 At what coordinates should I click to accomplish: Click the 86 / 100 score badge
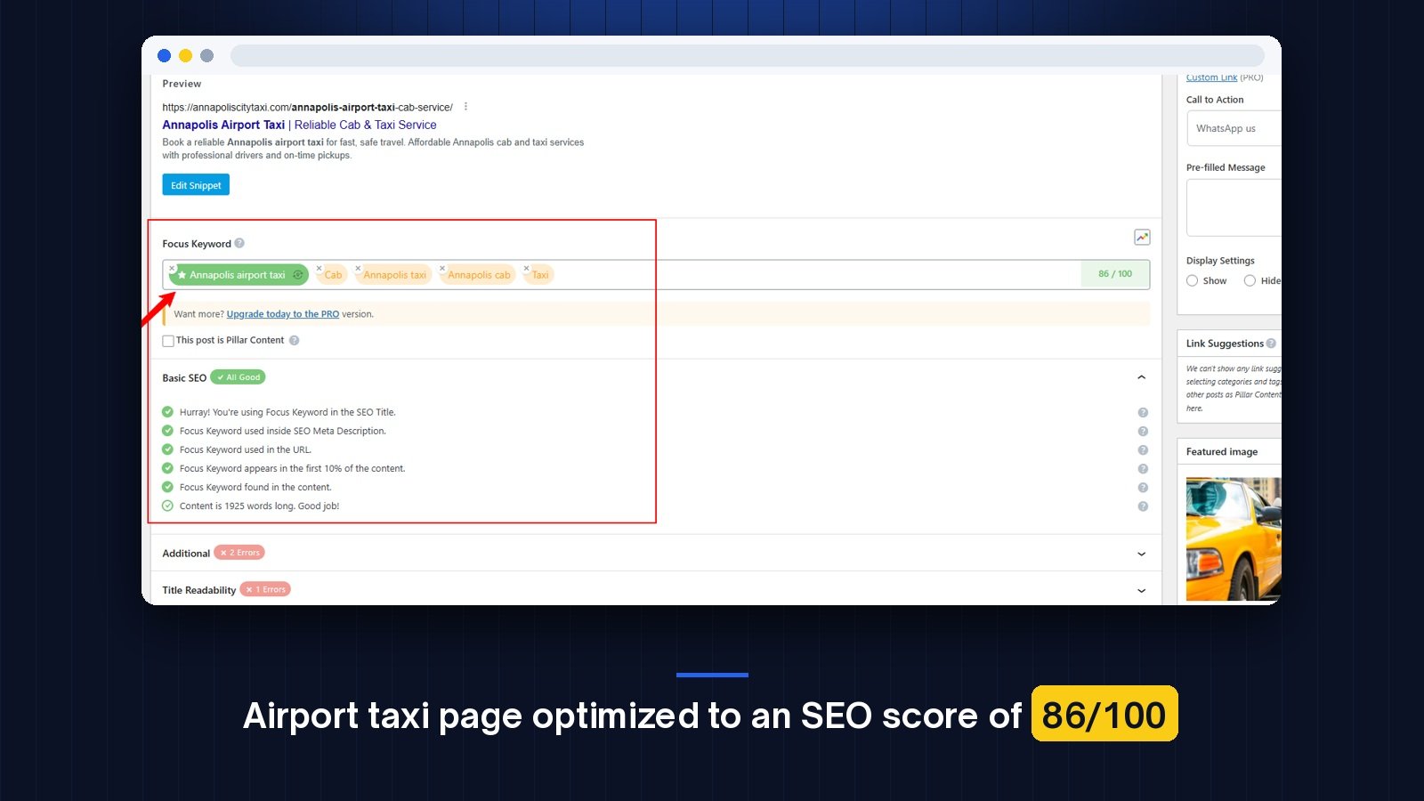[x=1115, y=274]
